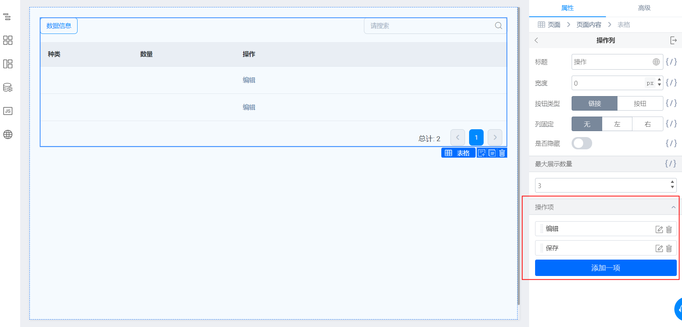Navigate to 页面内容 in breadcrumb
The width and height of the screenshot is (682, 327).
click(589, 25)
